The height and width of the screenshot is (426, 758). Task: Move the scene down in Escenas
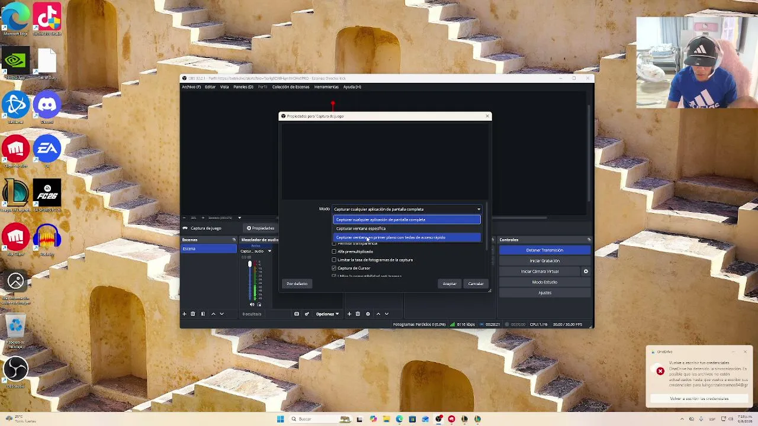point(221,314)
